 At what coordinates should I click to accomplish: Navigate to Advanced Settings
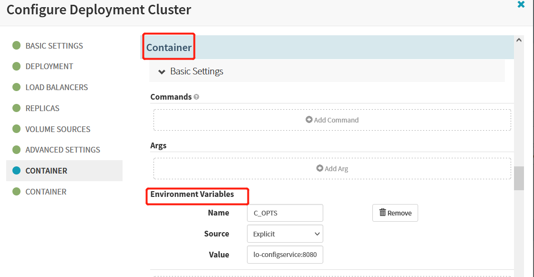[62, 150]
